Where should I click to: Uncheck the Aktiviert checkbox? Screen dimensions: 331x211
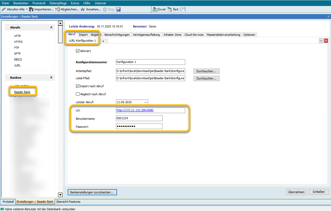pyautogui.click(x=78, y=51)
